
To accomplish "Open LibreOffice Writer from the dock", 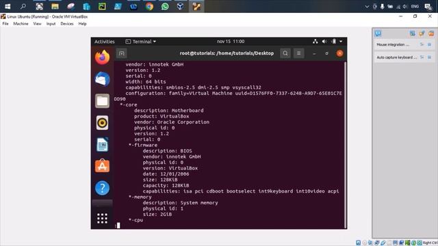I will click(x=102, y=144).
